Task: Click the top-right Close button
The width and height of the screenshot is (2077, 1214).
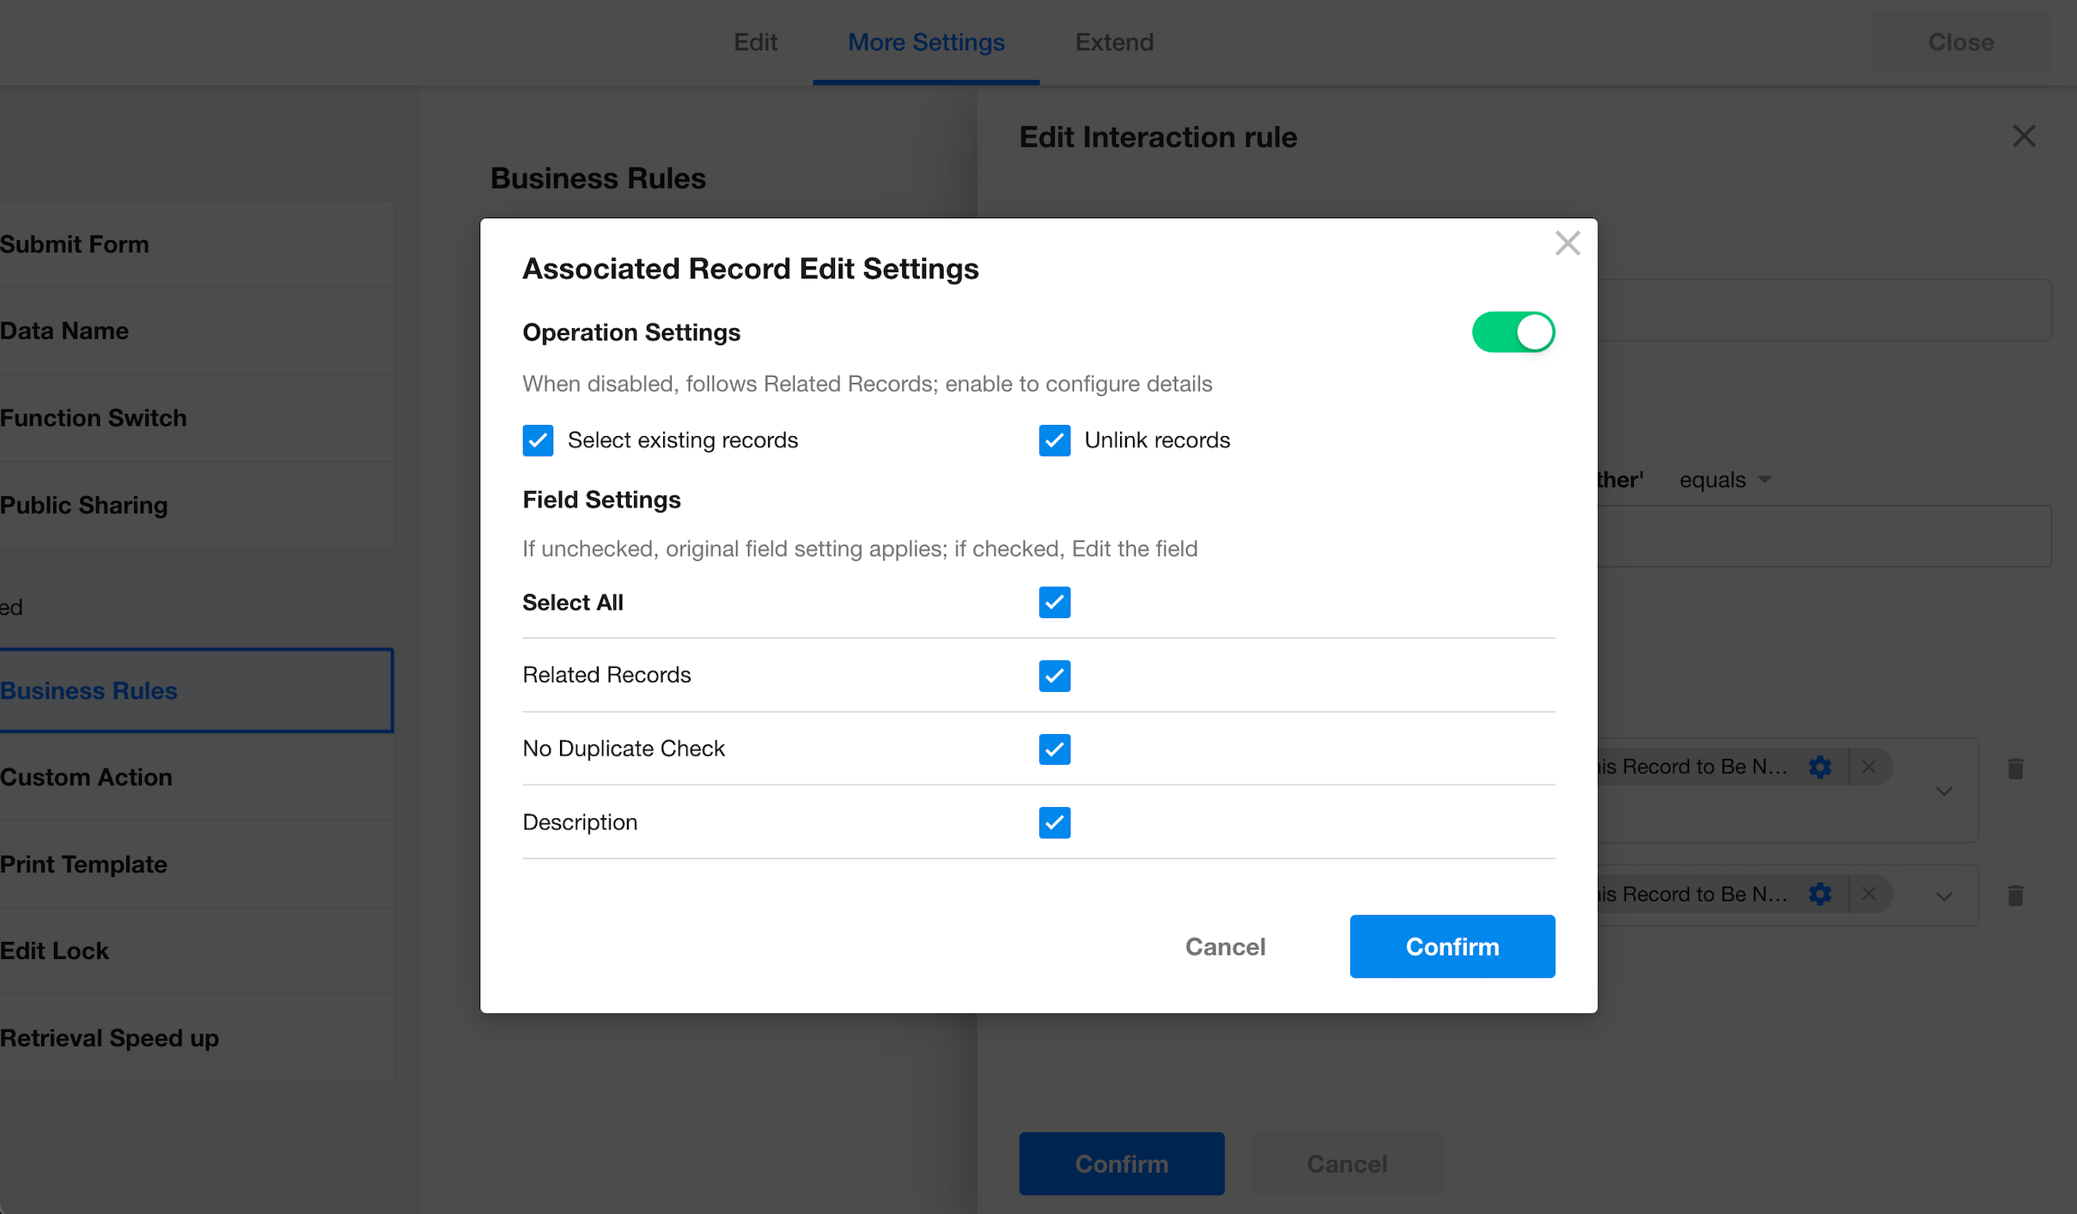Action: (1960, 42)
